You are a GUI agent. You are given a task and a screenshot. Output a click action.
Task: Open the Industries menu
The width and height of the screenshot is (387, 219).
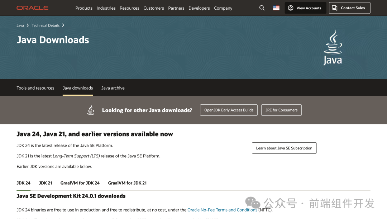coord(106,8)
